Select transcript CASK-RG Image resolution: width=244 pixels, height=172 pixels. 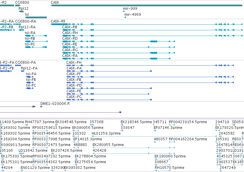[119, 53]
